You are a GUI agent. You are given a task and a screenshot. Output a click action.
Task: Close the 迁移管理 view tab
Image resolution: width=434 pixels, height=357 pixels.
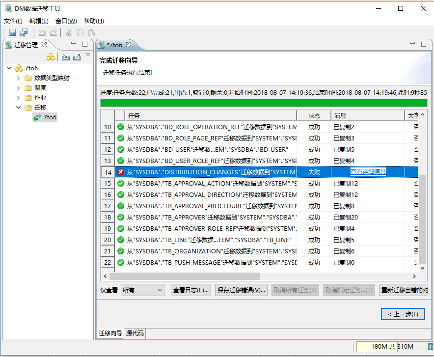click(x=44, y=45)
